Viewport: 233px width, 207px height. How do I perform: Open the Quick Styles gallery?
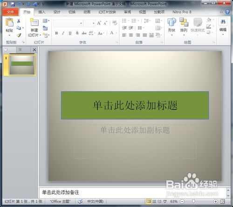point(198,27)
